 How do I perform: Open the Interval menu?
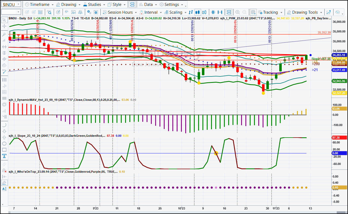(x=150, y=12)
